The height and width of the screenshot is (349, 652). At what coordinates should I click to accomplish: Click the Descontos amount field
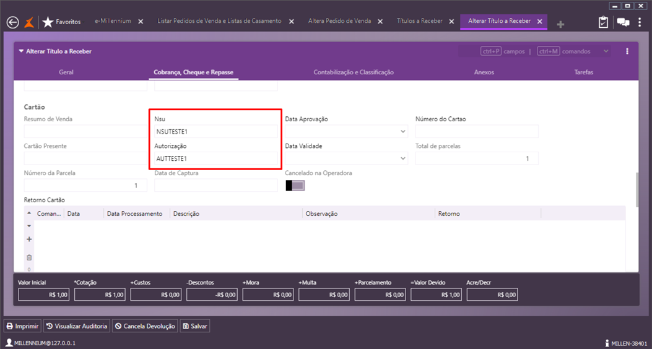(x=212, y=295)
